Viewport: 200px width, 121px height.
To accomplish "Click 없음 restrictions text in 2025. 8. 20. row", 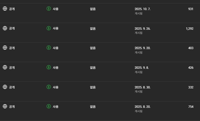I will point(93,107).
